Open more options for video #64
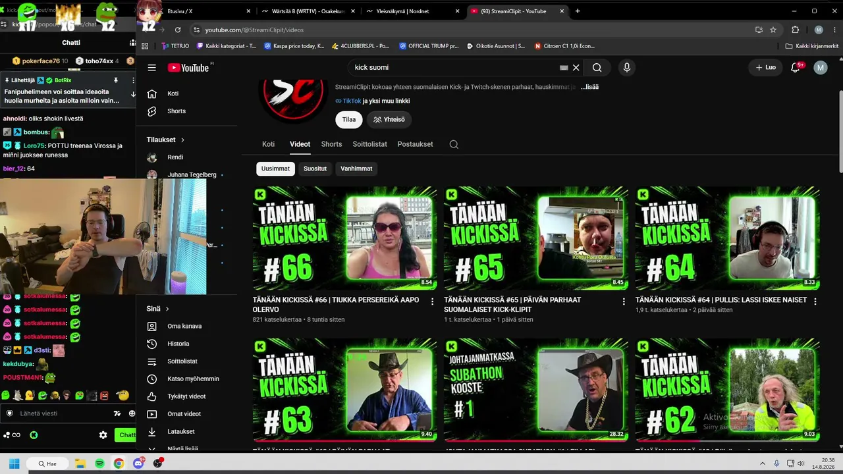Viewport: 843px width, 474px height. pos(815,302)
